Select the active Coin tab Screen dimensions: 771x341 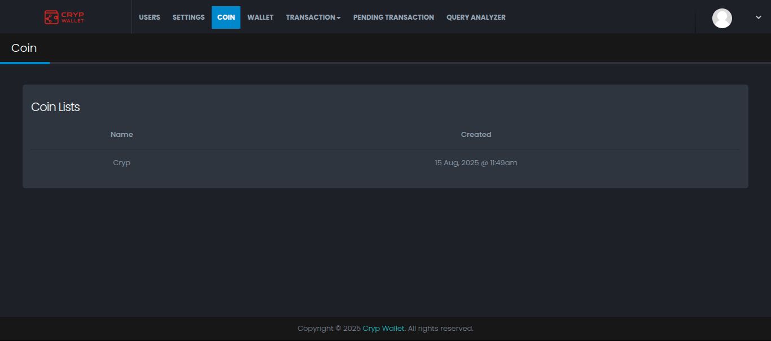click(226, 17)
